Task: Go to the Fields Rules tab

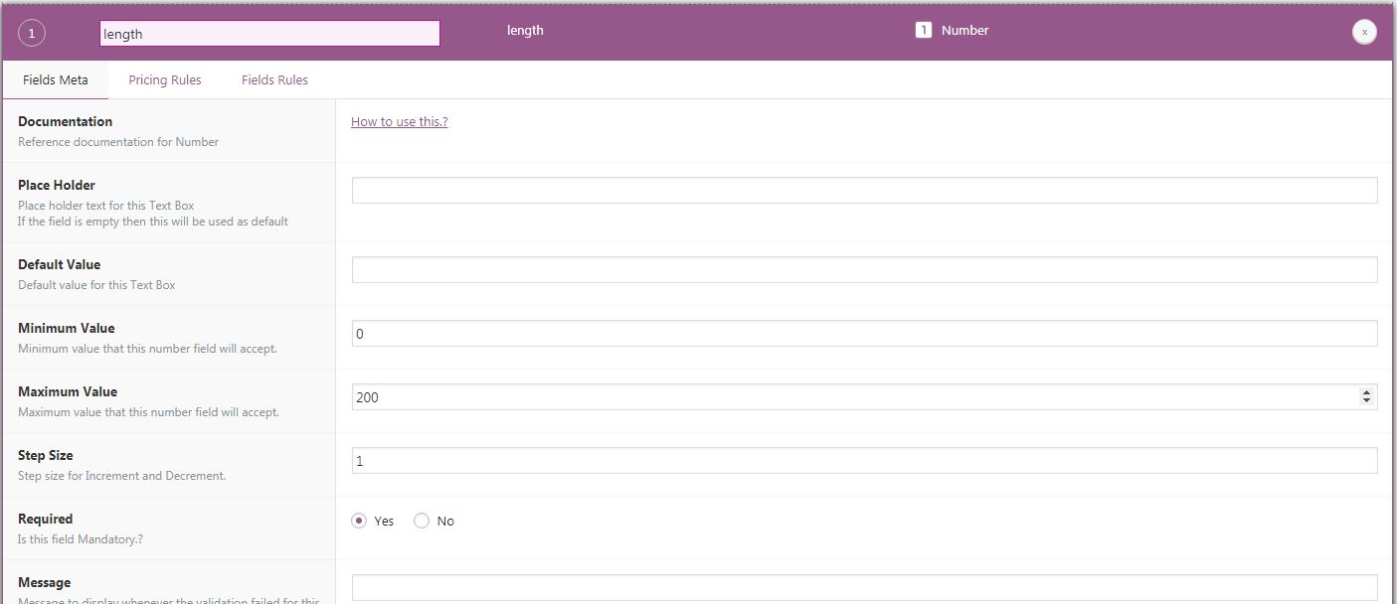Action: pyautogui.click(x=274, y=79)
